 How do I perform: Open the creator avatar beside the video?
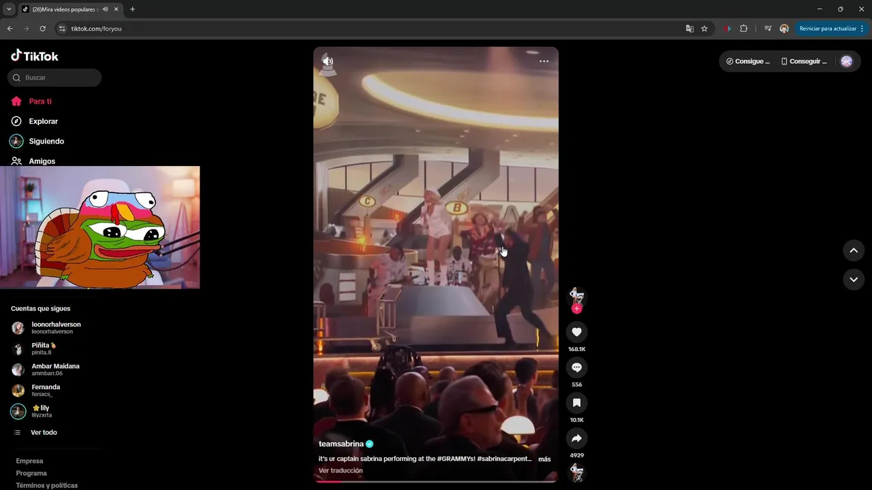576,295
